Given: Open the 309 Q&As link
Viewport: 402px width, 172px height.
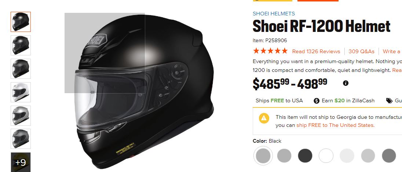Looking at the screenshot, I should (362, 51).
